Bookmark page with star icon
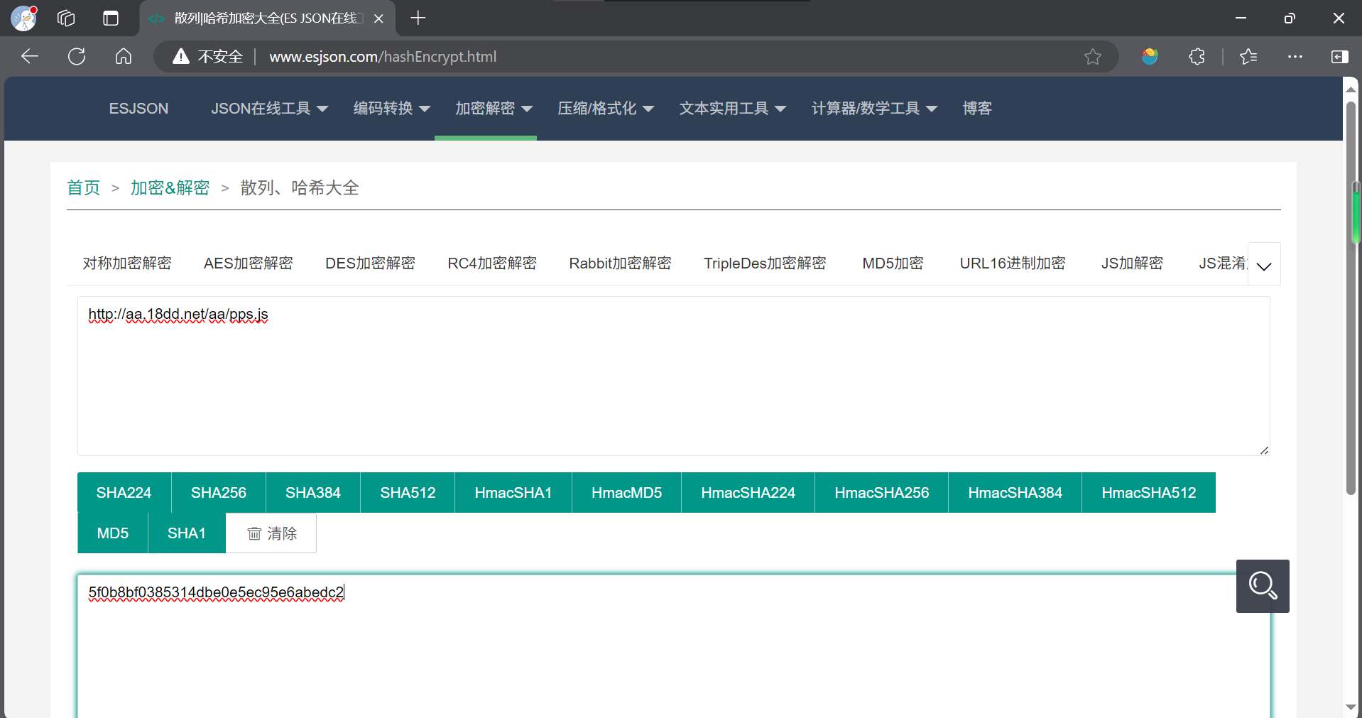1362x718 pixels. (x=1092, y=57)
